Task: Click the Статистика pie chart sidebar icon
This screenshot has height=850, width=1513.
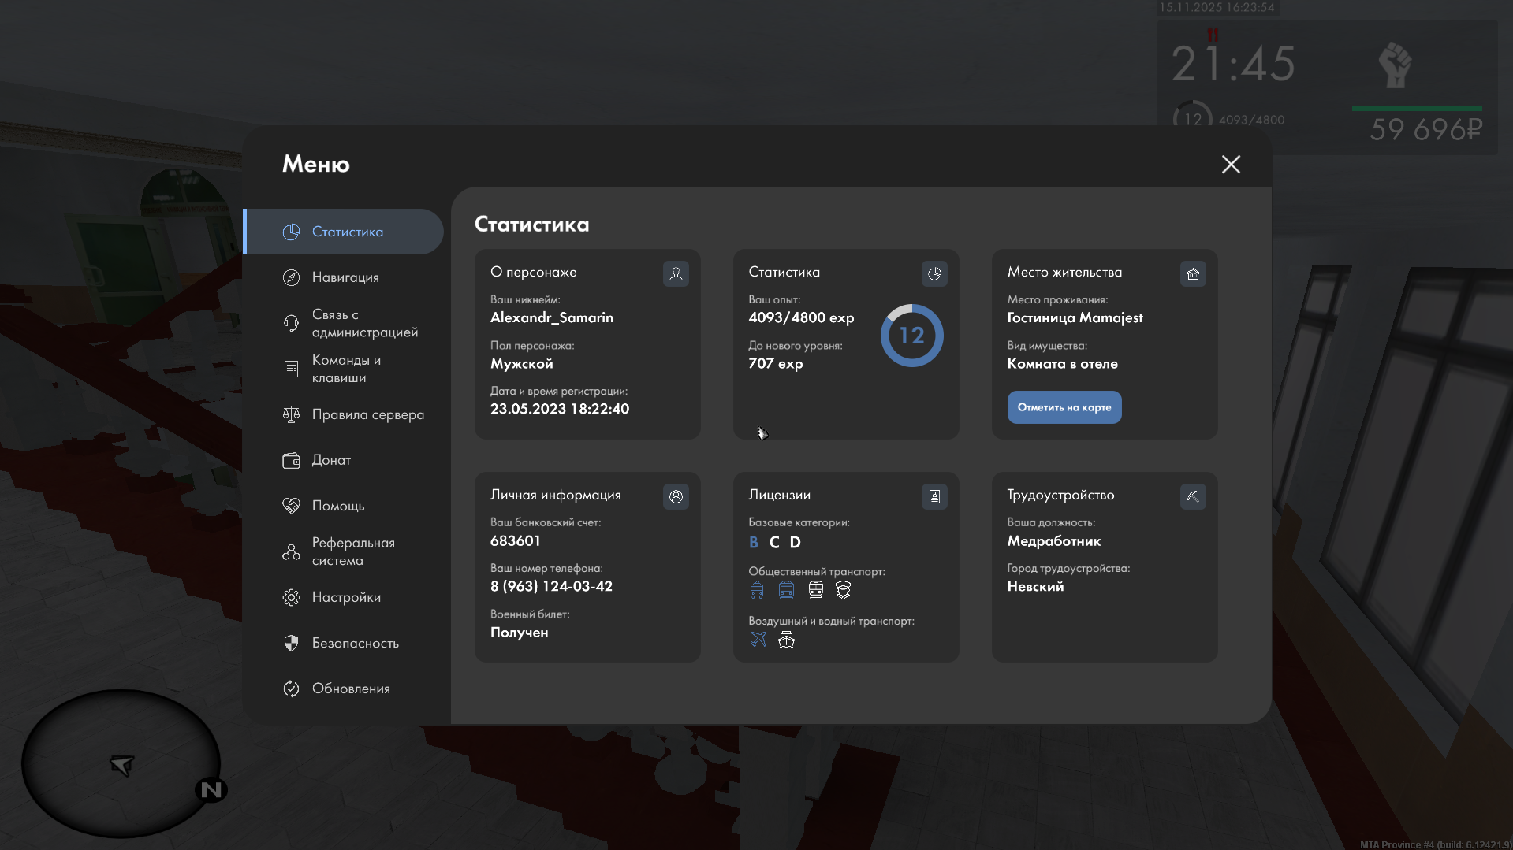Action: click(291, 232)
